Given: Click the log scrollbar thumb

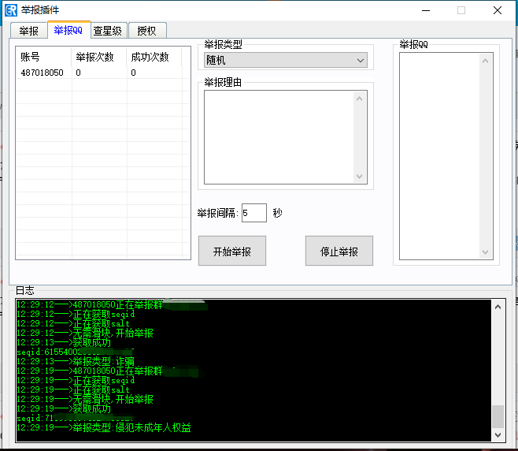Looking at the screenshot, I should point(498,416).
